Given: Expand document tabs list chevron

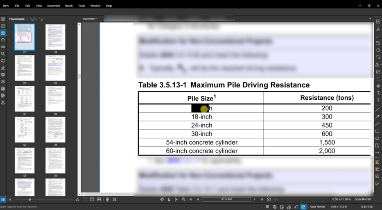Looking at the screenshot, I should [370, 19].
